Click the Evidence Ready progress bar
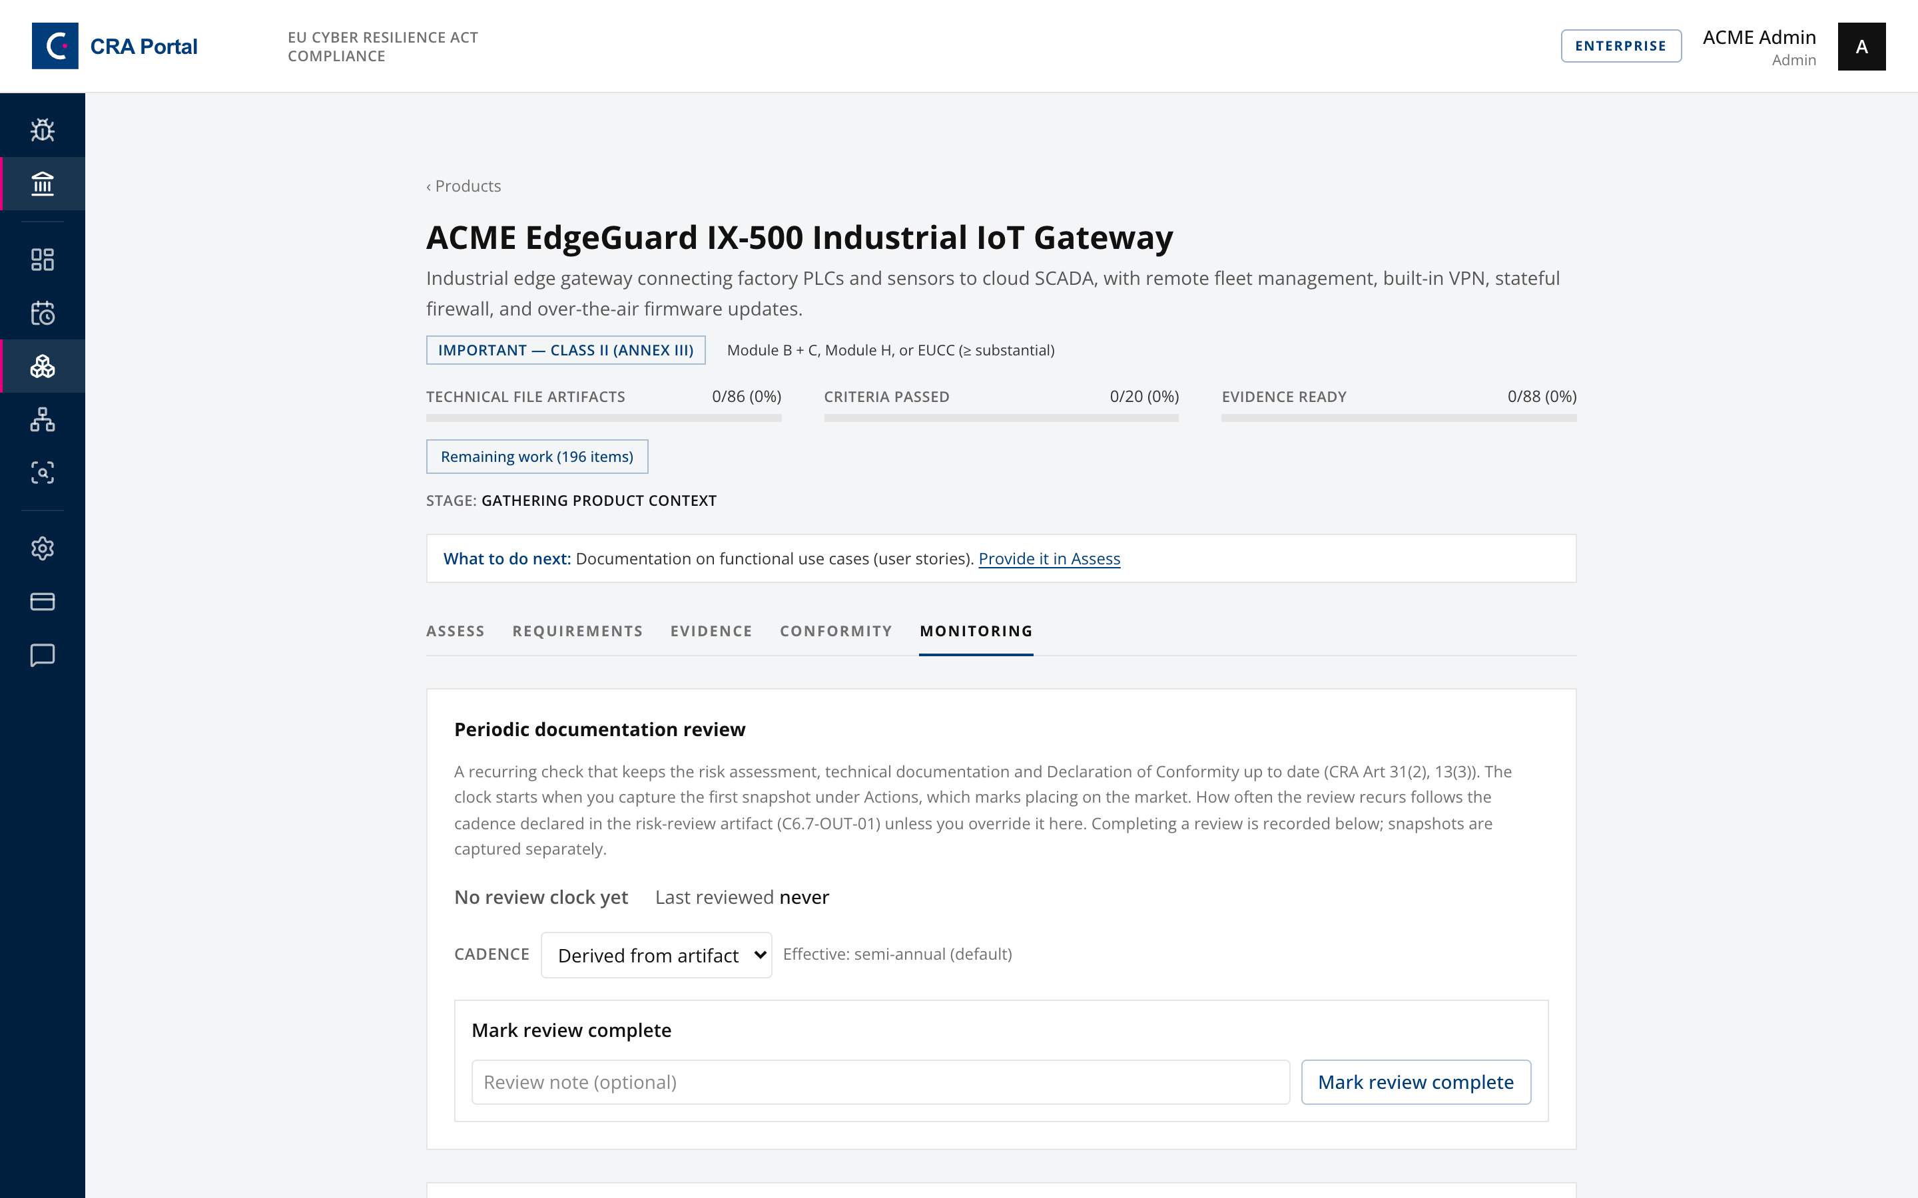1918x1198 pixels. (x=1399, y=417)
